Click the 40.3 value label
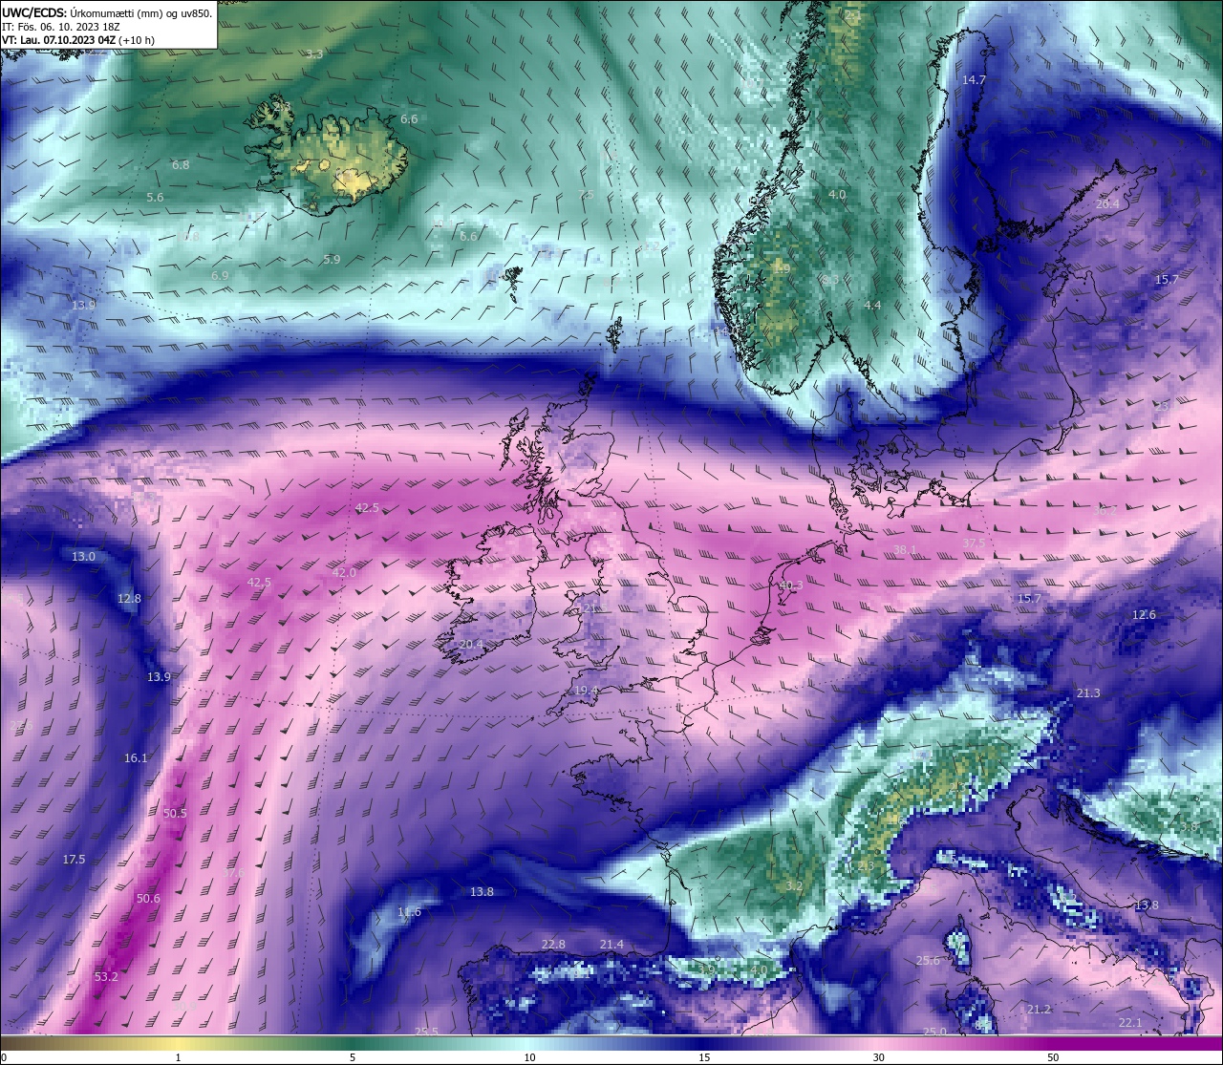Screen dimensions: 1223x1065 791,586
